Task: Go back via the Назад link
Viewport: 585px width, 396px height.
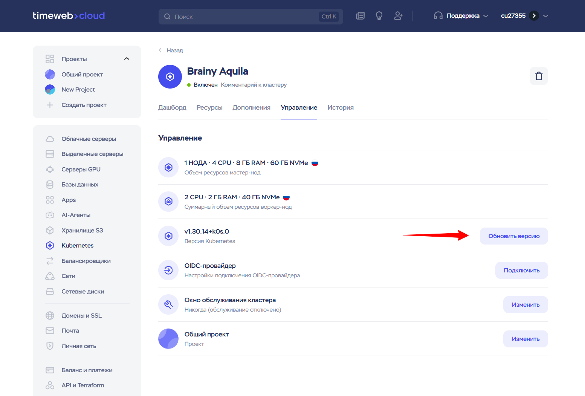Action: pyautogui.click(x=171, y=50)
